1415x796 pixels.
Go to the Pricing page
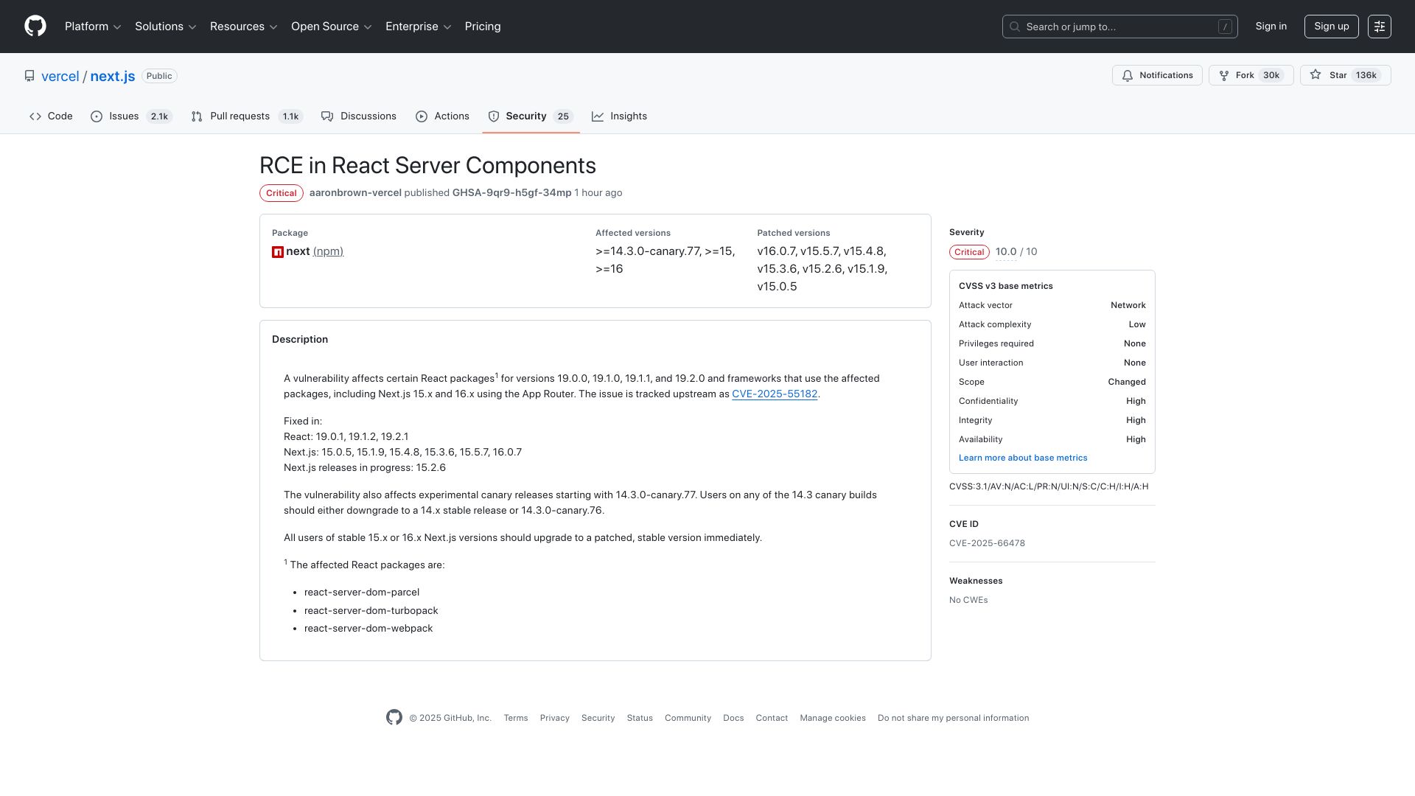483,27
